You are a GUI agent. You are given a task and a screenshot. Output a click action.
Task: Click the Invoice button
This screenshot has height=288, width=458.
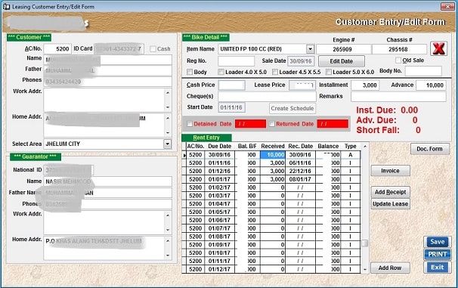pyautogui.click(x=390, y=171)
